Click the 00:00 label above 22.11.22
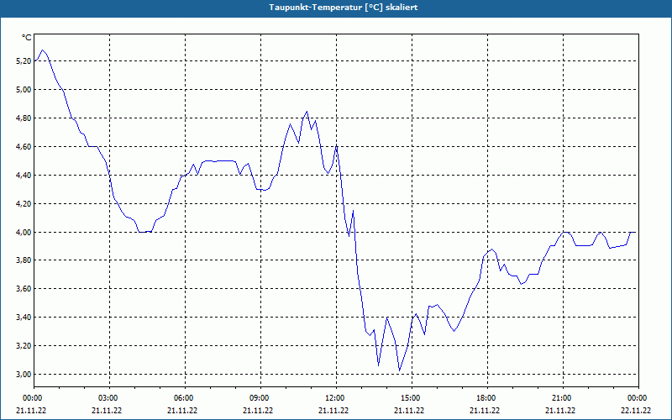The width and height of the screenshot is (672, 420). click(x=638, y=398)
